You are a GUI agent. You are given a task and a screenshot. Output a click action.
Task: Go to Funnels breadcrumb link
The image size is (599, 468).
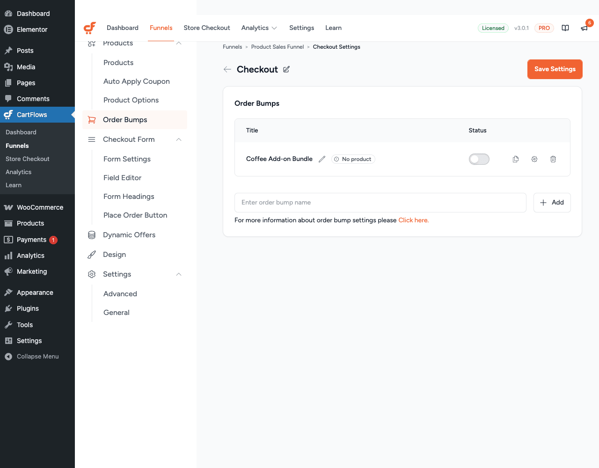point(233,47)
